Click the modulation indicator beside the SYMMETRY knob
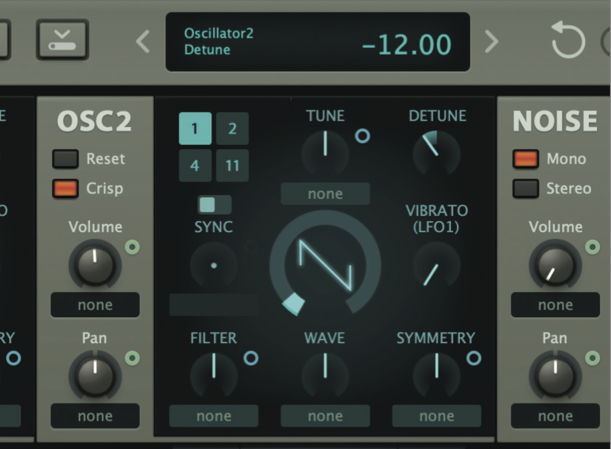Viewport: 611px width, 449px height. click(x=475, y=358)
